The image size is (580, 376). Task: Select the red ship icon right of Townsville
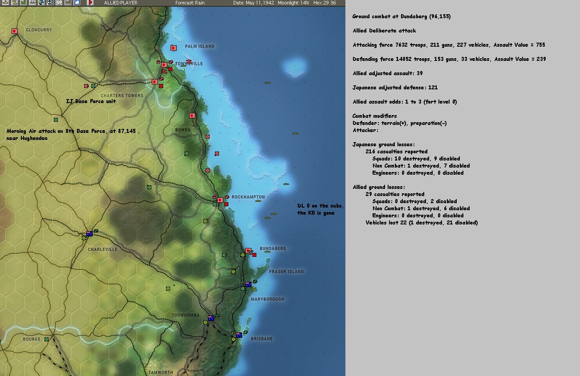click(189, 61)
